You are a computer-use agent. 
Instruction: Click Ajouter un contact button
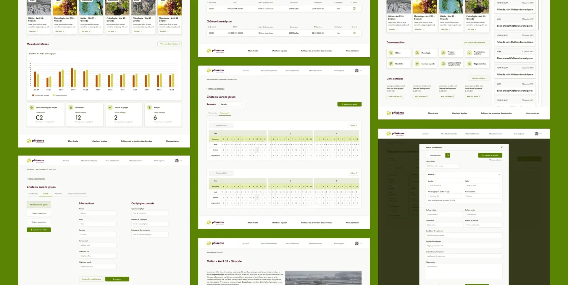(39, 230)
